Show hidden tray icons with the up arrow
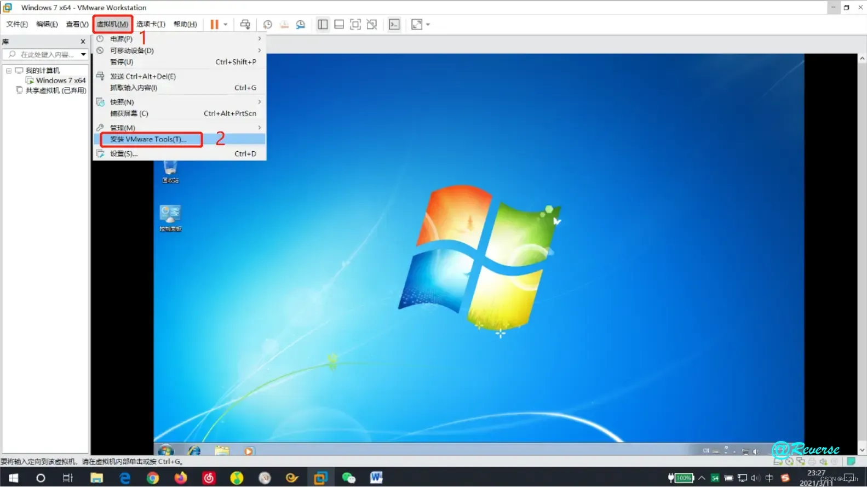Image resolution: width=867 pixels, height=487 pixels. click(x=702, y=478)
